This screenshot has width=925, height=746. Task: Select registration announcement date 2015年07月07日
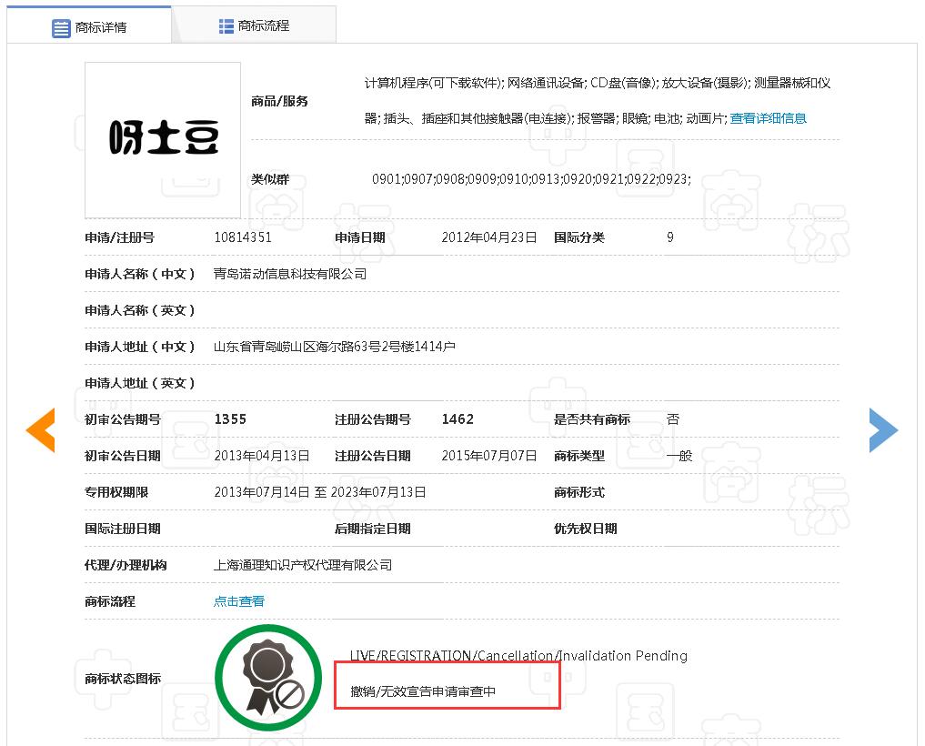point(489,456)
